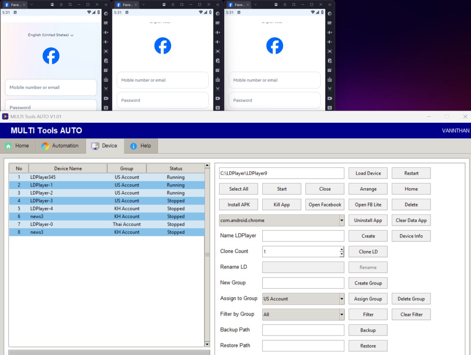This screenshot has height=355, width=471.
Task: Open English (United States) language selector
Action: (51, 35)
